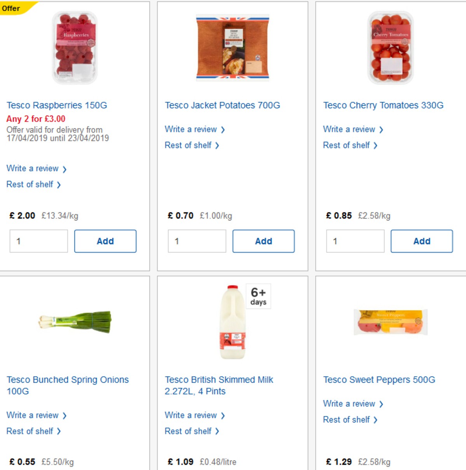
Task: Expand Rest of shelf under jacket potatoes
Action: (x=189, y=145)
